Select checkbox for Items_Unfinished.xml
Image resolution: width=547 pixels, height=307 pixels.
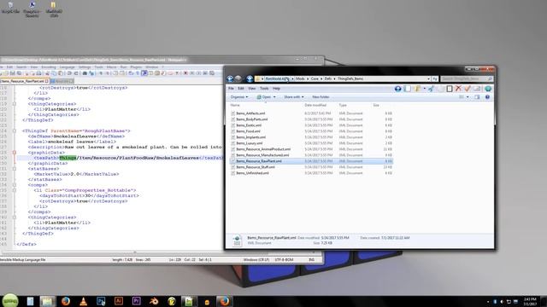coord(232,173)
